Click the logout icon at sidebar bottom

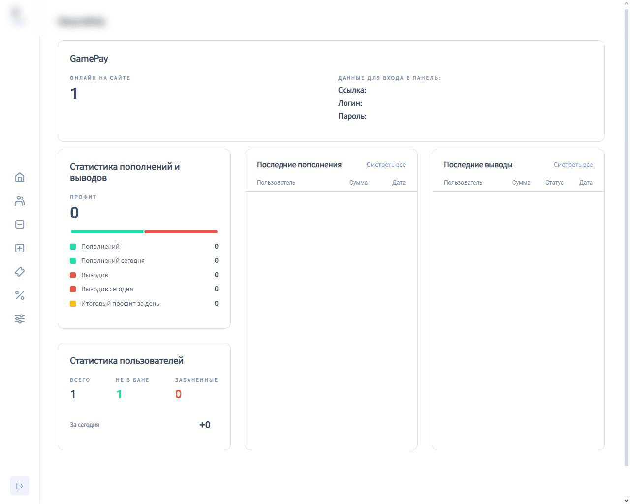[x=20, y=486]
